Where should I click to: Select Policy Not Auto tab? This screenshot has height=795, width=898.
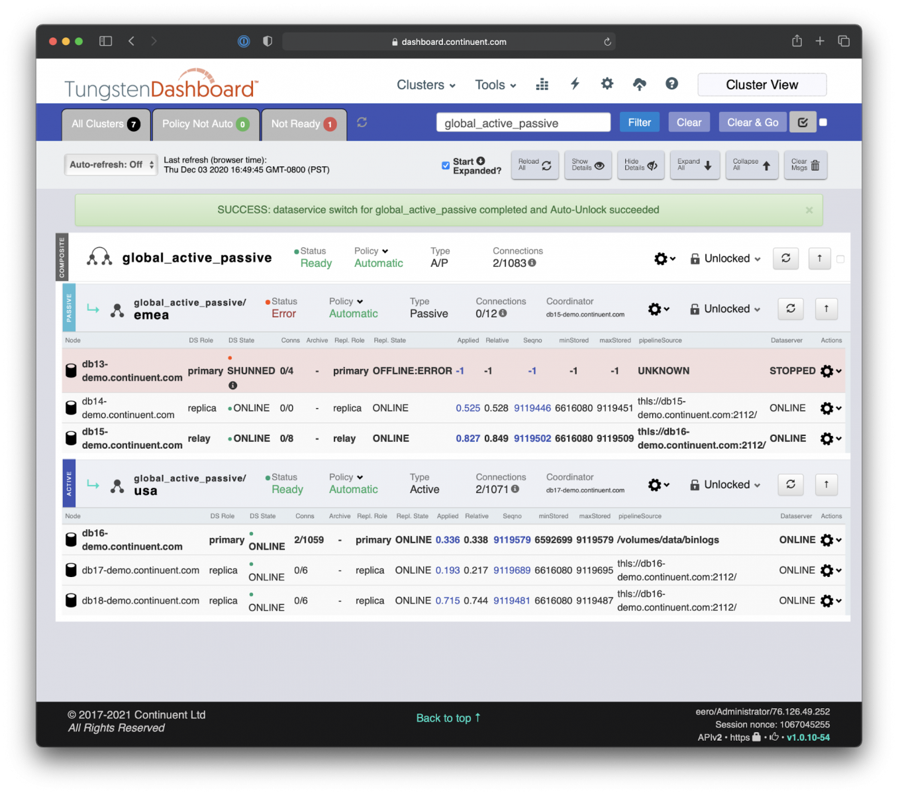click(x=205, y=124)
